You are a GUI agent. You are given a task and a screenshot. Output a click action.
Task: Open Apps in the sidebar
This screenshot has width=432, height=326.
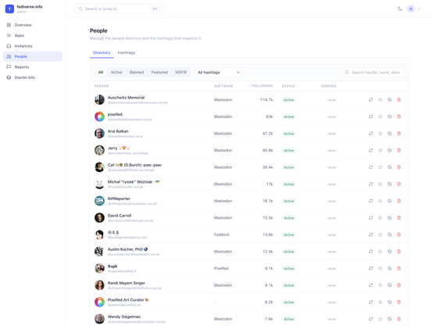click(33, 35)
